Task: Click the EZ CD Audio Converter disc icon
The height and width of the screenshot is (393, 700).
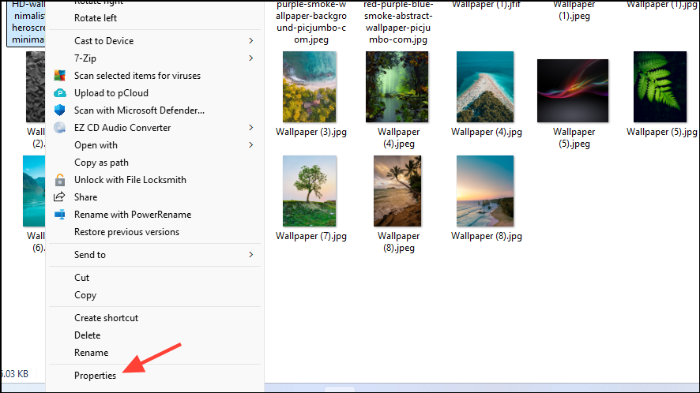Action: tap(59, 128)
